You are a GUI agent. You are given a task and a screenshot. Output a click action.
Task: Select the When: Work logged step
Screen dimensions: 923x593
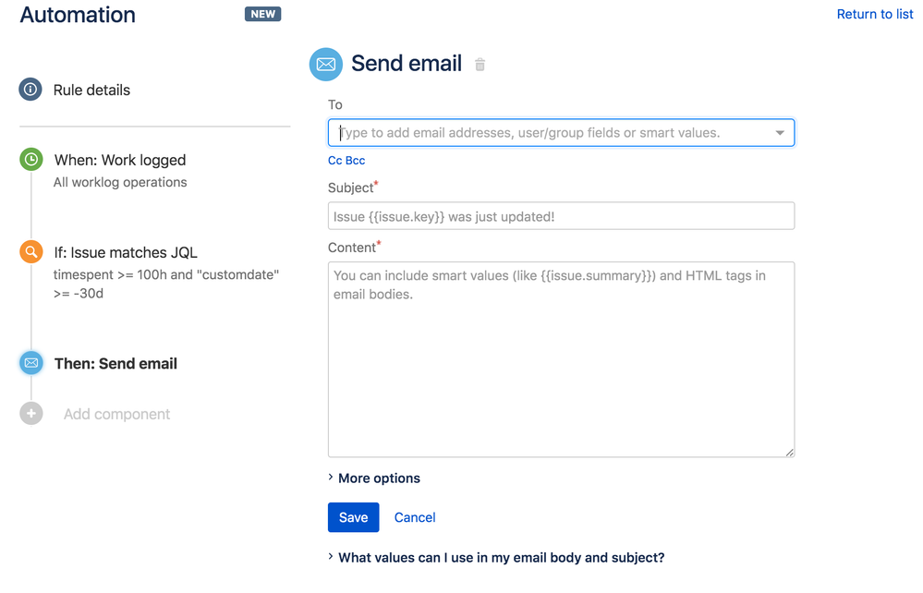pos(119,159)
